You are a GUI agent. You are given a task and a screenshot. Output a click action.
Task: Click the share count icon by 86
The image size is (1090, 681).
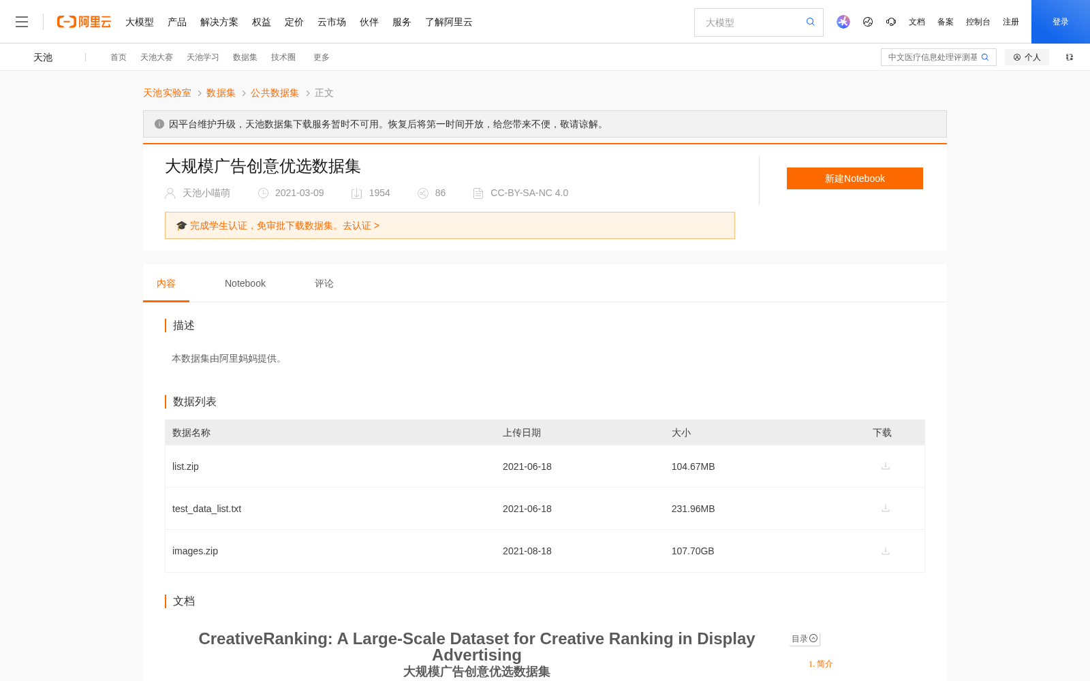click(x=423, y=193)
